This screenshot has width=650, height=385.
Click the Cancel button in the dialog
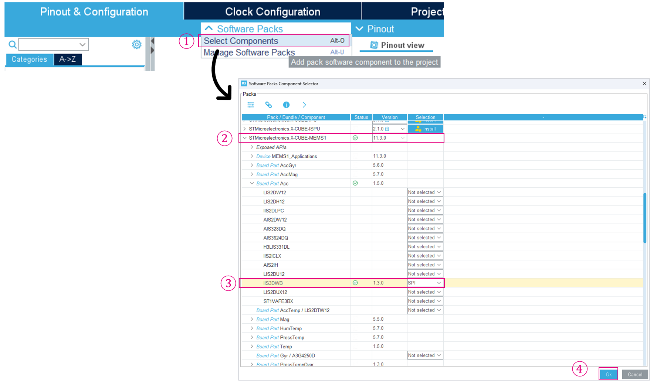[635, 374]
